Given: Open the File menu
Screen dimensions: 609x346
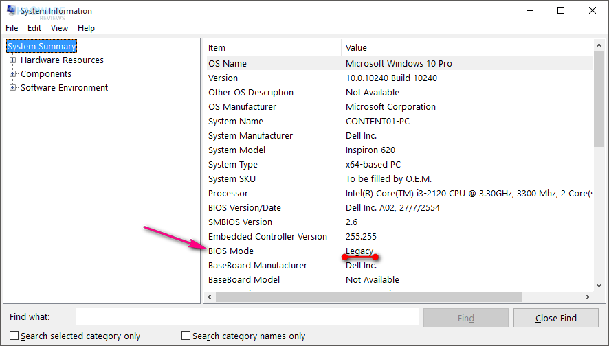Looking at the screenshot, I should 12,28.
